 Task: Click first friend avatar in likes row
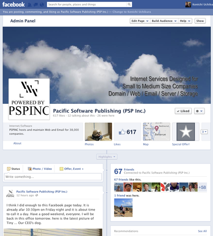click(x=118, y=187)
